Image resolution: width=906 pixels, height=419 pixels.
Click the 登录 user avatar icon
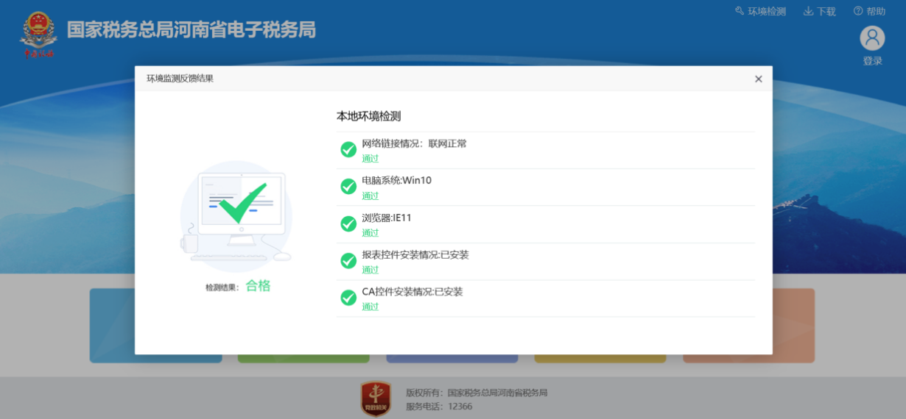[x=872, y=38]
